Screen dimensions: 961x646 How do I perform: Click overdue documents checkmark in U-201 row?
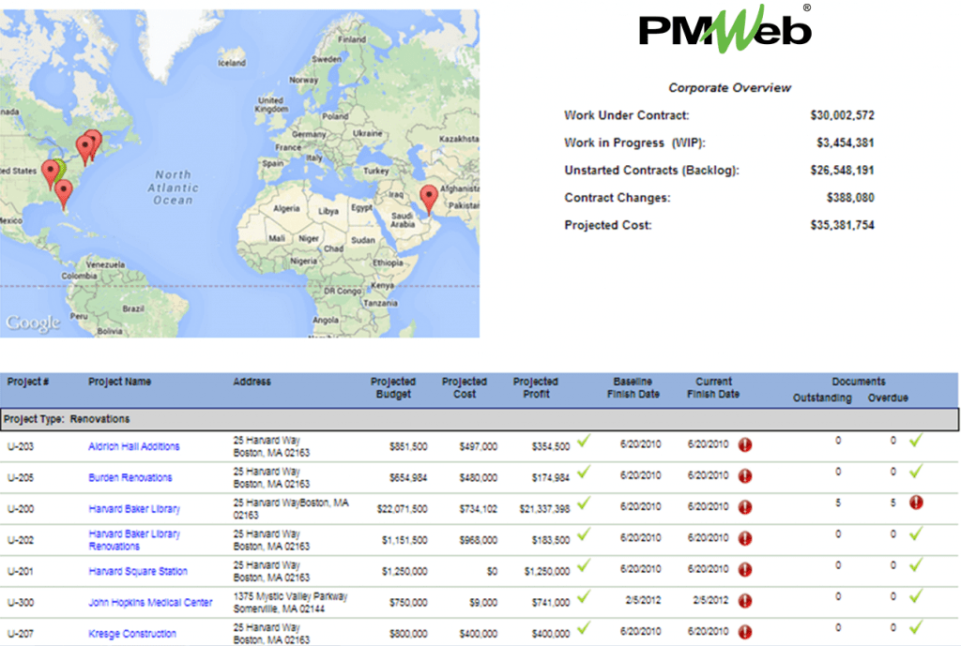pos(916,565)
